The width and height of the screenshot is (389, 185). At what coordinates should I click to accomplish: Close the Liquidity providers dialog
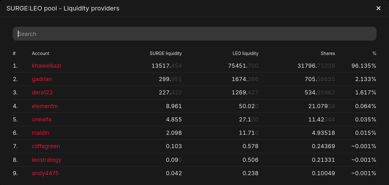click(378, 8)
